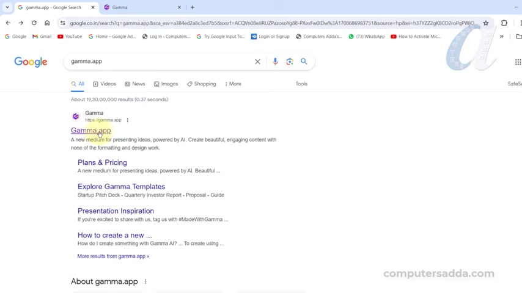Viewport: 522px width, 293px height.
Task: Open the Plans & Pricing link
Action: 102,162
